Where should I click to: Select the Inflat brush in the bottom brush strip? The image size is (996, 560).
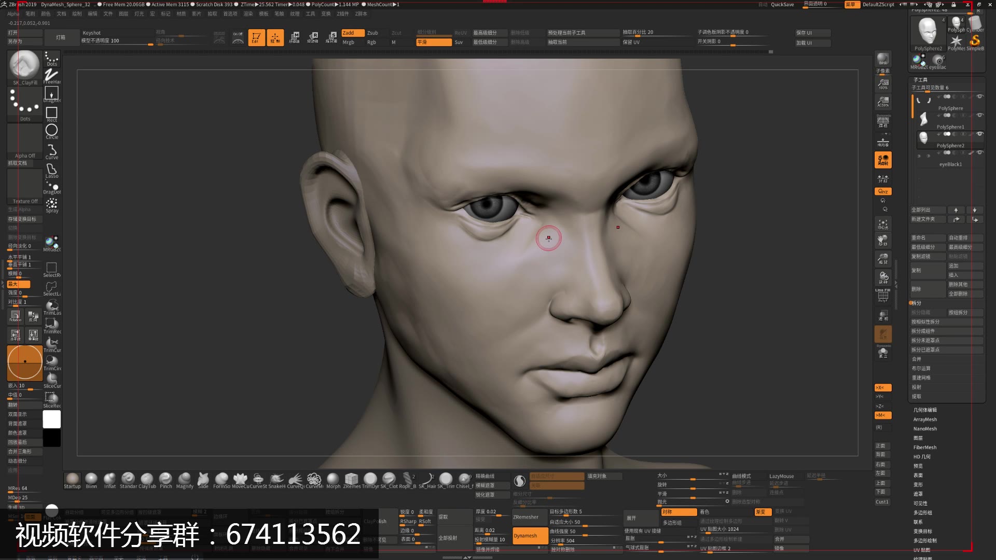109,478
